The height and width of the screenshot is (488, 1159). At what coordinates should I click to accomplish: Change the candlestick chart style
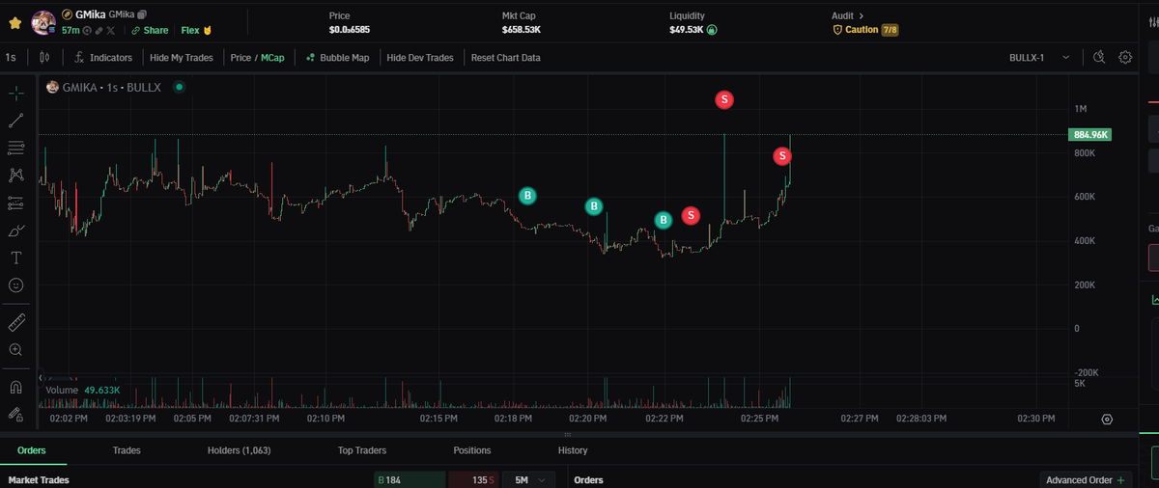44,58
